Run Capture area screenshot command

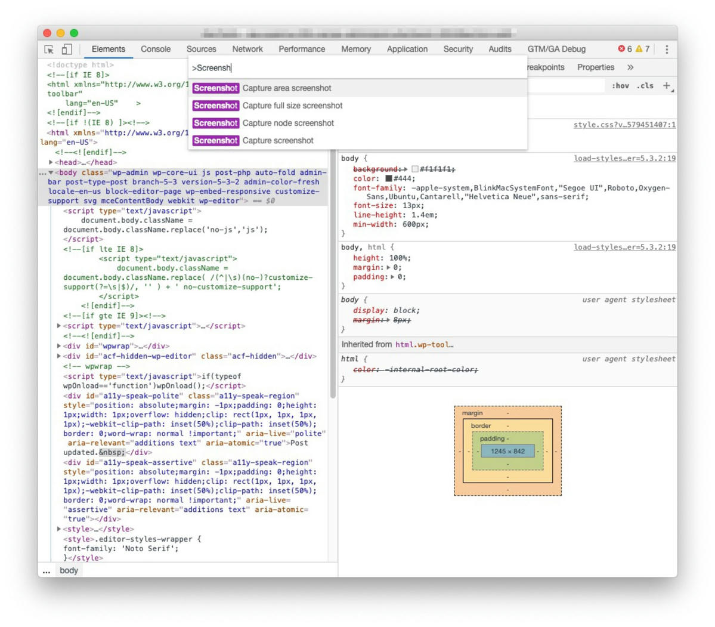click(358, 88)
